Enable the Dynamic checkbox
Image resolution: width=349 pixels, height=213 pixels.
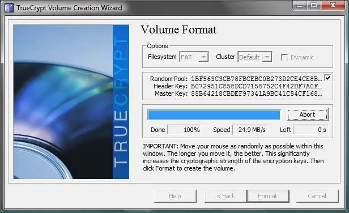(284, 57)
